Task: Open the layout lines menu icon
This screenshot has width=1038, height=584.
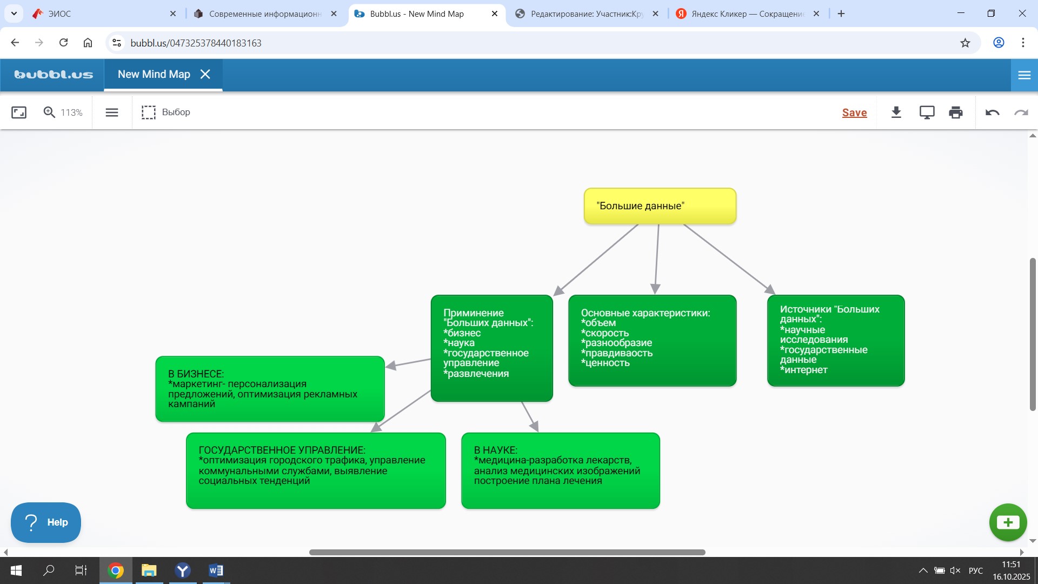Action: (x=112, y=112)
